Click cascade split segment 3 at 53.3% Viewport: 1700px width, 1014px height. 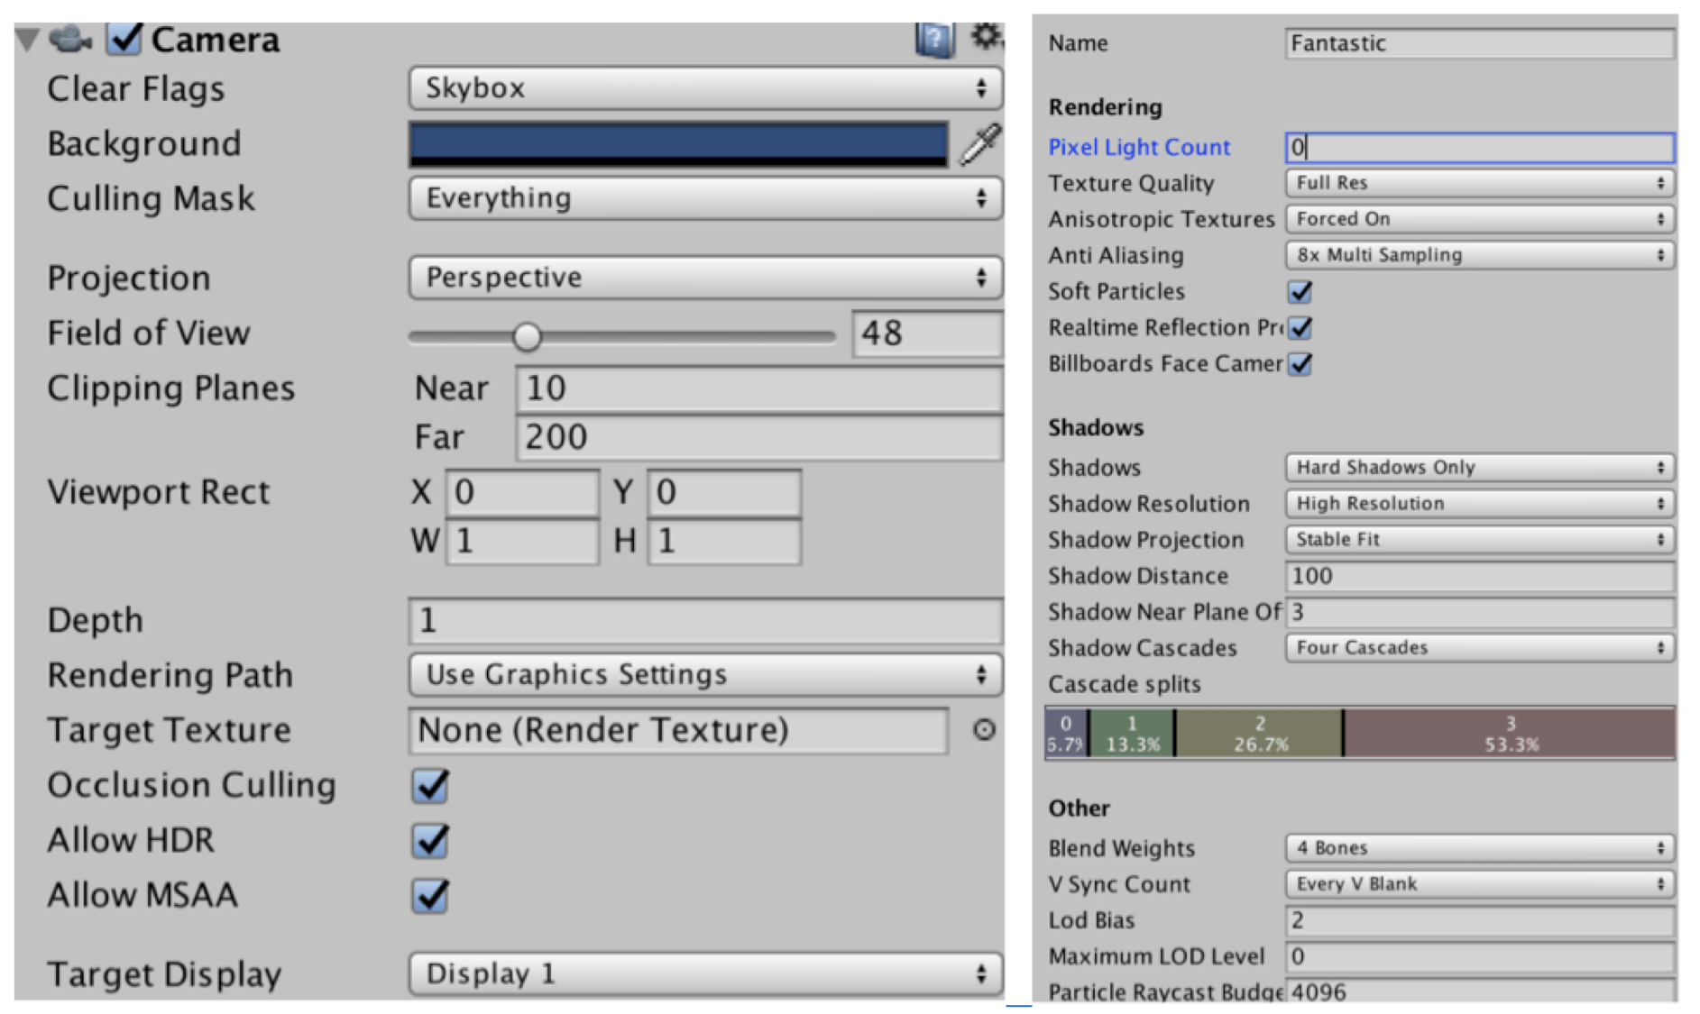(x=1510, y=733)
